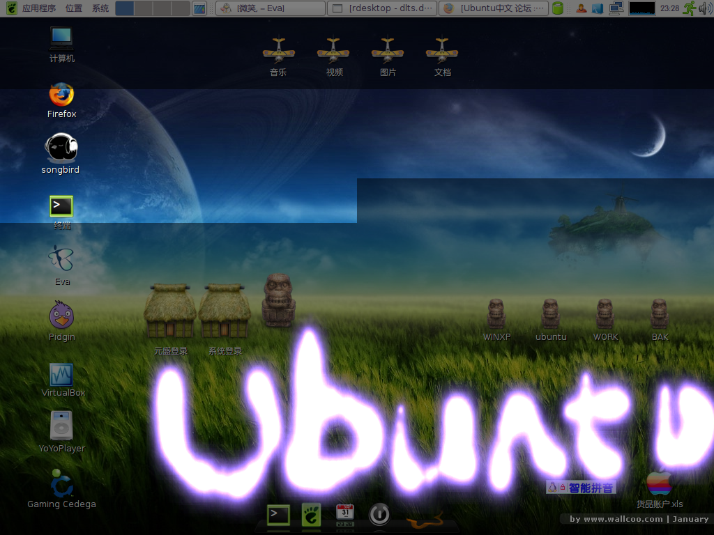Open the calendar icon in the dock
This screenshot has height=535, width=714.
coord(345,515)
